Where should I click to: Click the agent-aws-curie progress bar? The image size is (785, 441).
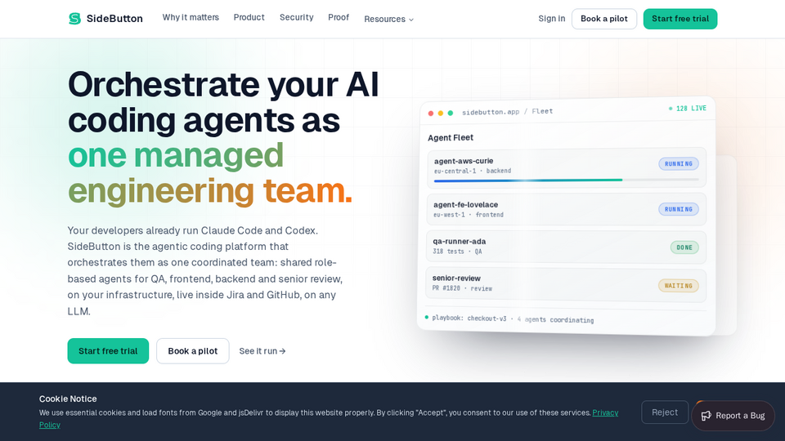(x=566, y=180)
